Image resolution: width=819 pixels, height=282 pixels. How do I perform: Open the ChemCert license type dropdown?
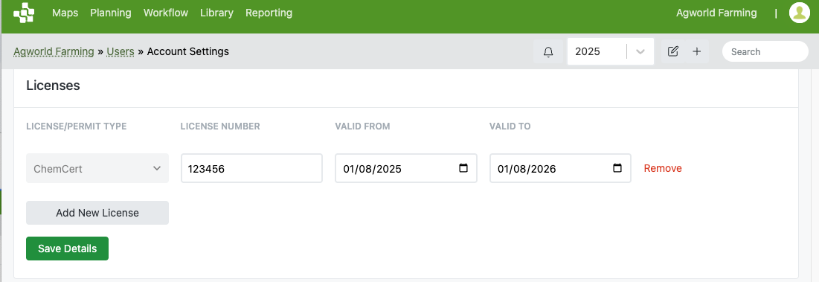point(97,168)
